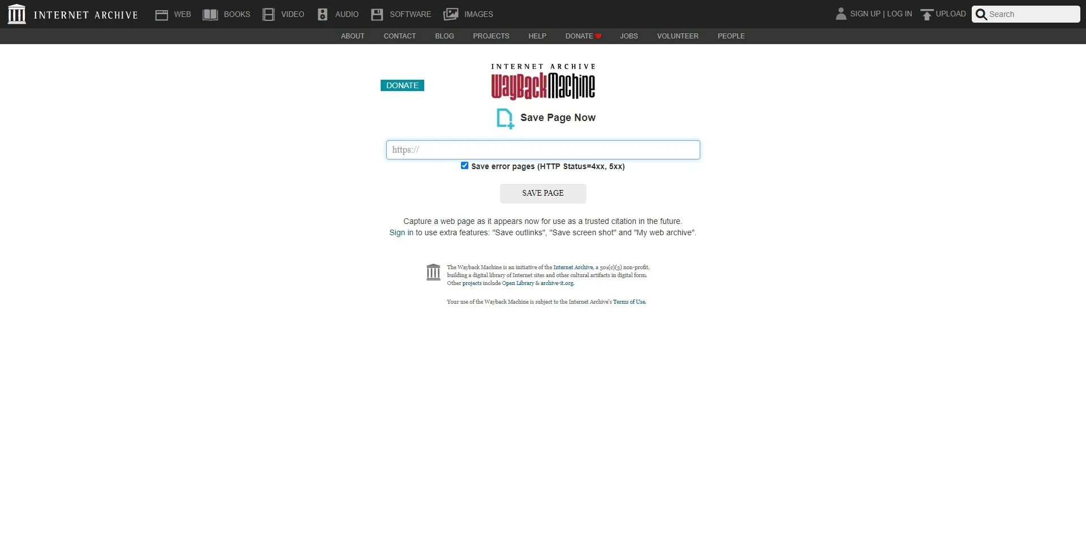Click the INTERNET ARCHIVE header text
The width and height of the screenshot is (1086, 548).
click(85, 15)
